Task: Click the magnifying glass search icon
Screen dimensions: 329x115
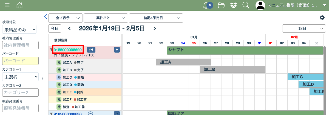Action: coord(246,5)
